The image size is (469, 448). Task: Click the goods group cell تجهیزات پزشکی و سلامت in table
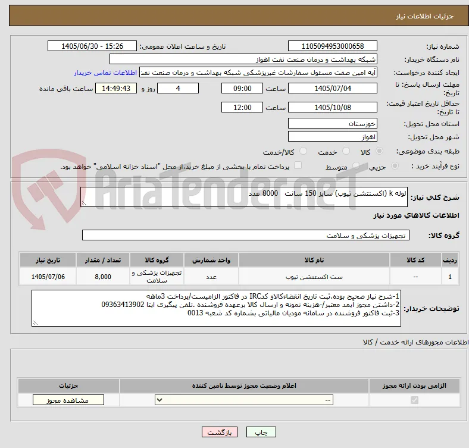pyautogui.click(x=157, y=277)
